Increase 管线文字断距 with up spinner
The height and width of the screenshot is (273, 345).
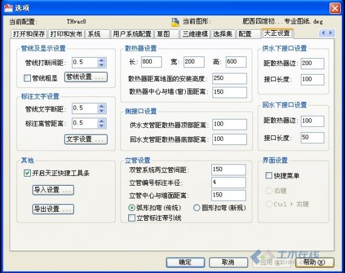tap(102, 106)
